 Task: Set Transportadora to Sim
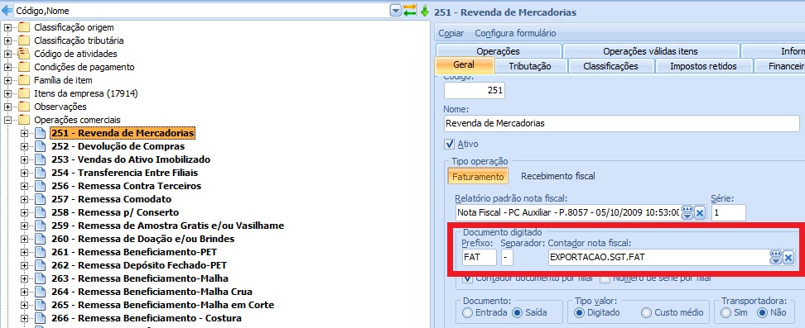725,312
